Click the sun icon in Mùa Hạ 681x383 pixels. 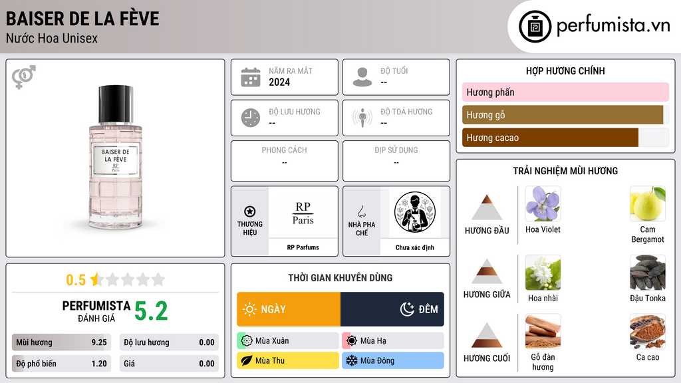pos(352,341)
